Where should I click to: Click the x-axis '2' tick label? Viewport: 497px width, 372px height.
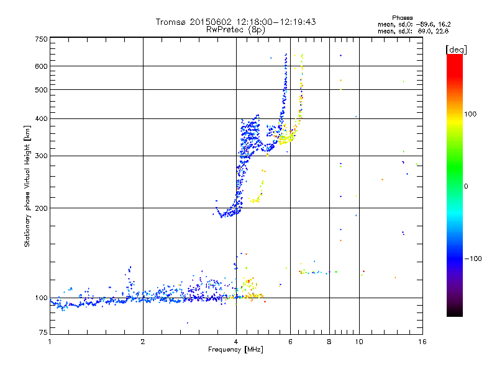[x=143, y=342]
